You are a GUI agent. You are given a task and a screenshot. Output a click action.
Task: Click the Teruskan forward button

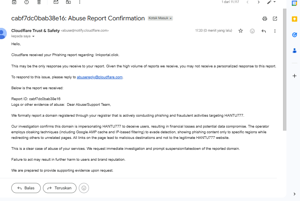click(x=60, y=188)
